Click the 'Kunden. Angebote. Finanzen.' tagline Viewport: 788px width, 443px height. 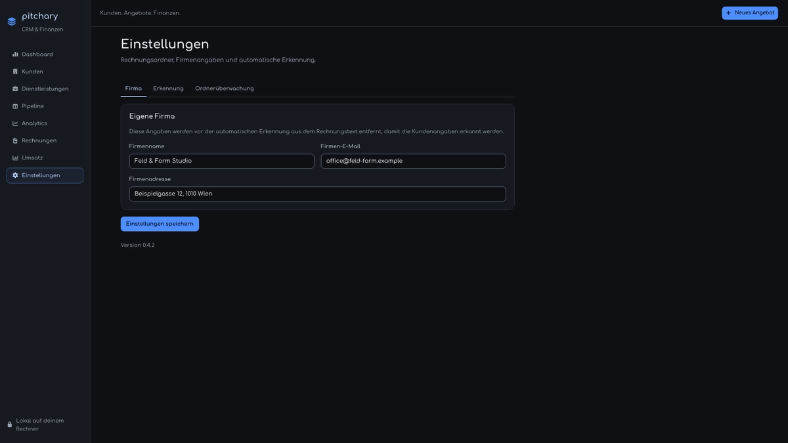pos(141,13)
